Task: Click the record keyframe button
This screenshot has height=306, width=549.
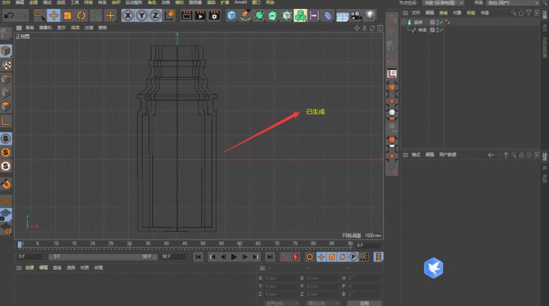Action: [x=284, y=257]
